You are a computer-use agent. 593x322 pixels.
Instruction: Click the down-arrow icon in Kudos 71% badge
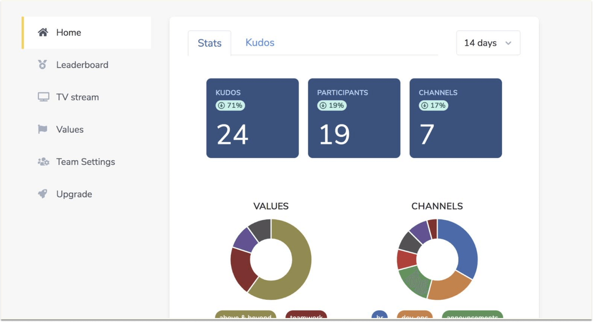[221, 105]
